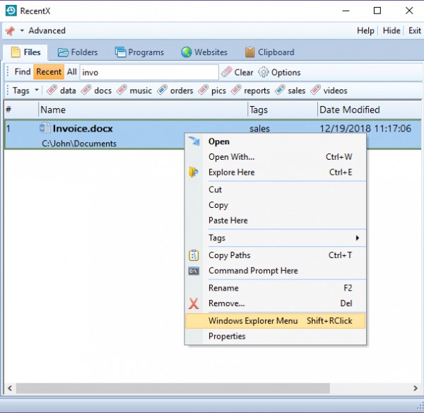Sort by the Tags column header
This screenshot has width=424, height=413.
pyautogui.click(x=283, y=110)
